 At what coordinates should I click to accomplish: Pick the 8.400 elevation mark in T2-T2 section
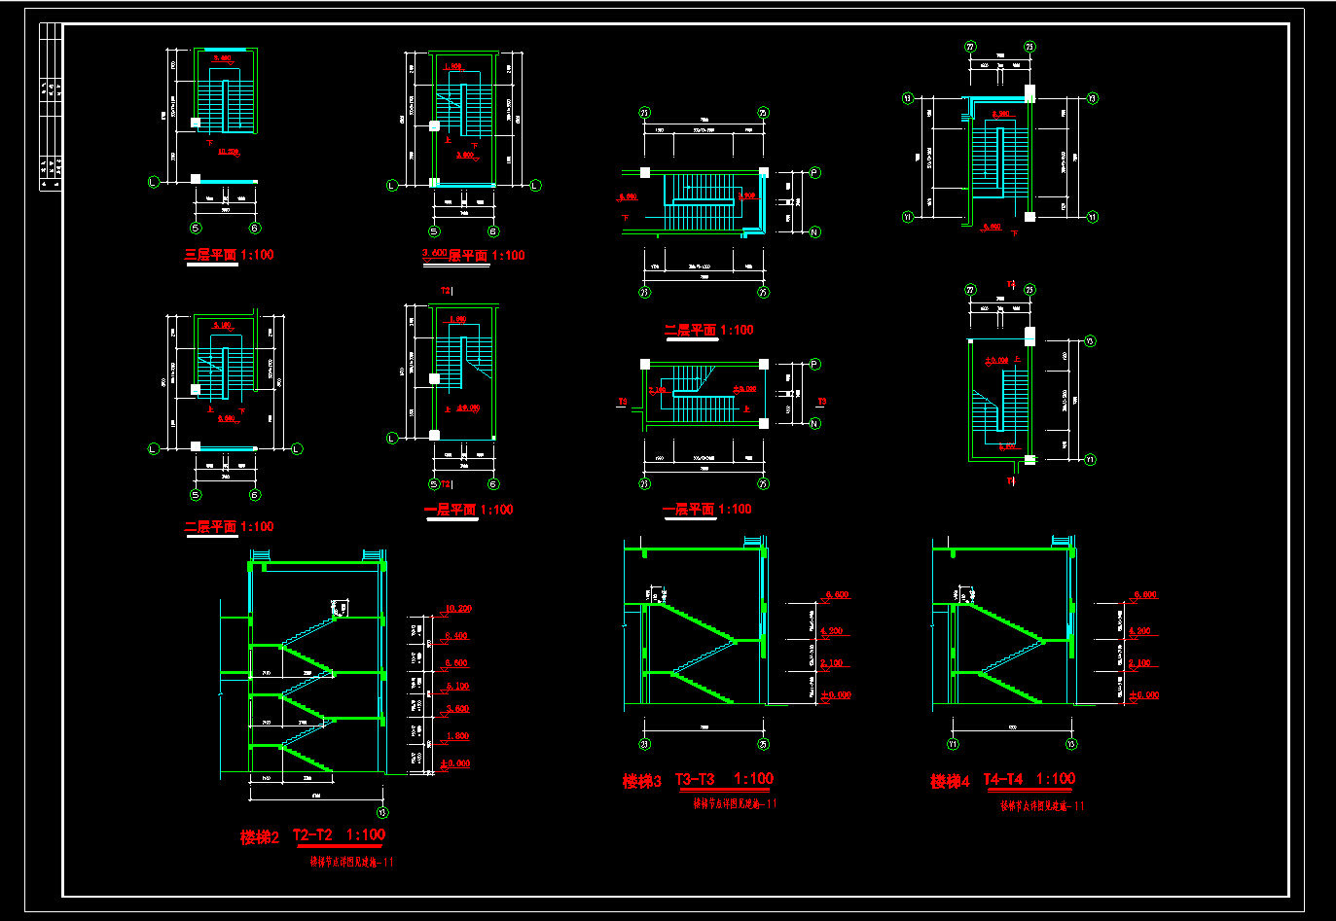456,636
